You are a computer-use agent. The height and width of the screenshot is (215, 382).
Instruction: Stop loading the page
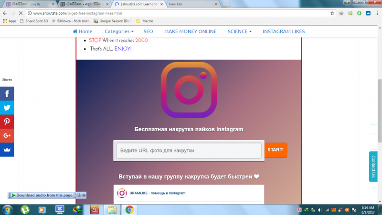pyautogui.click(x=21, y=13)
